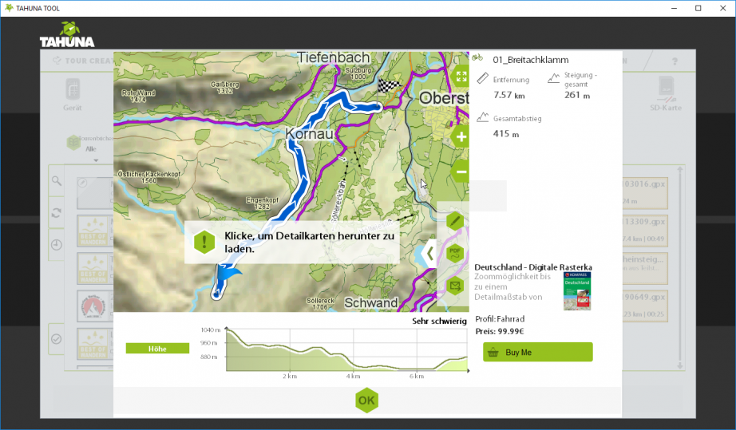Click the detail maps download message
Image resolution: width=736 pixels, height=430 pixels.
click(x=310, y=243)
